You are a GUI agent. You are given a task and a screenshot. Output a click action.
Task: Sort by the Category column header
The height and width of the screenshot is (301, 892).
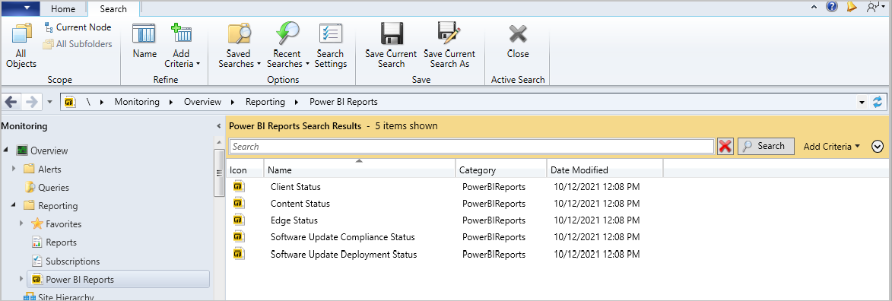click(501, 170)
